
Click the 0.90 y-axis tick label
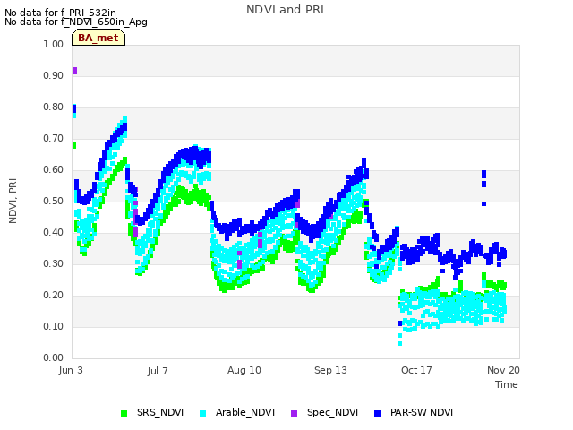pos(54,75)
